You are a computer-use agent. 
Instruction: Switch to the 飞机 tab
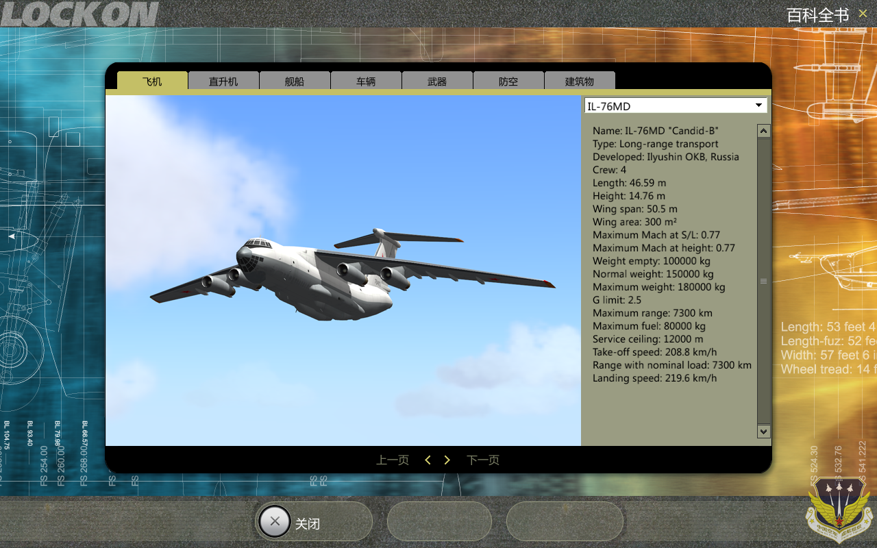coord(152,81)
